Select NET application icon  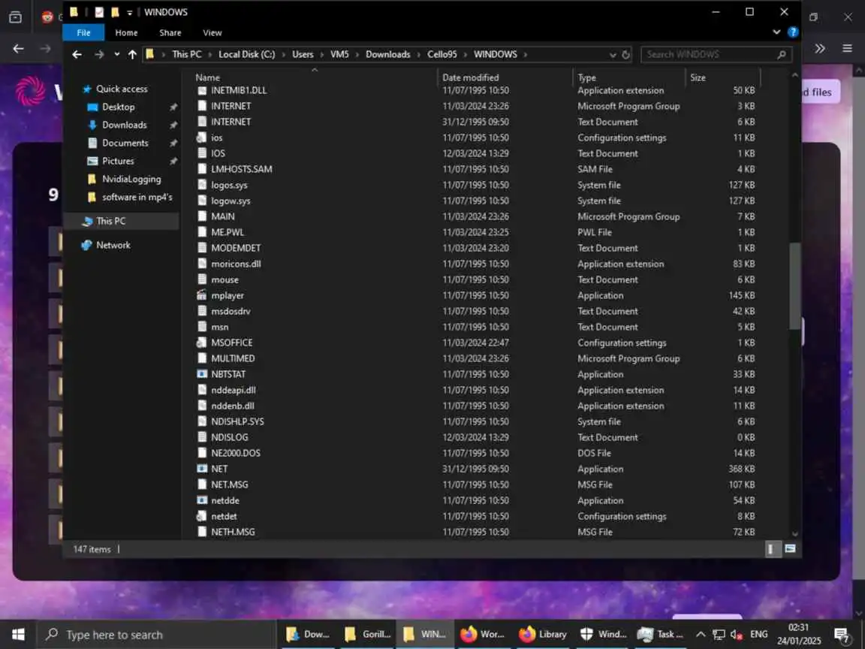coord(202,469)
